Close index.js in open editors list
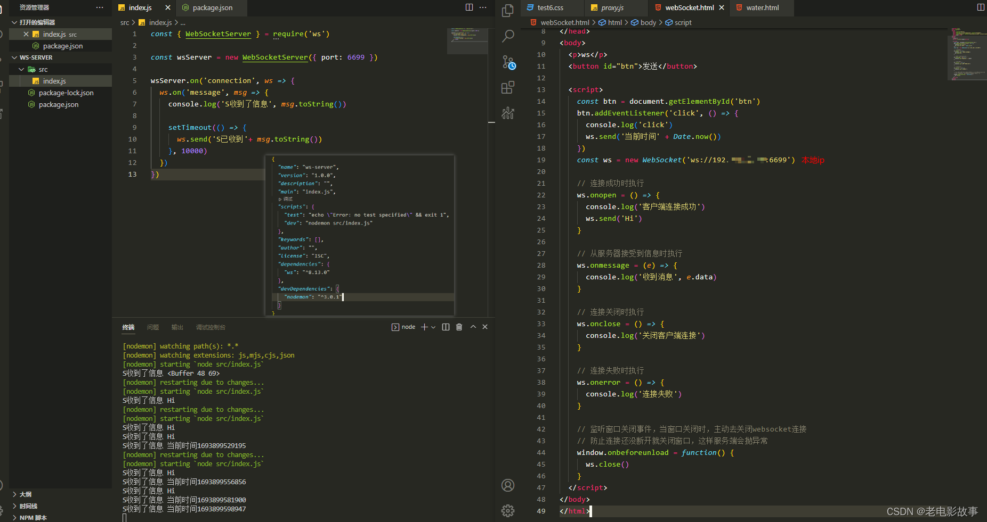Viewport: 987px width, 522px height. (26, 34)
